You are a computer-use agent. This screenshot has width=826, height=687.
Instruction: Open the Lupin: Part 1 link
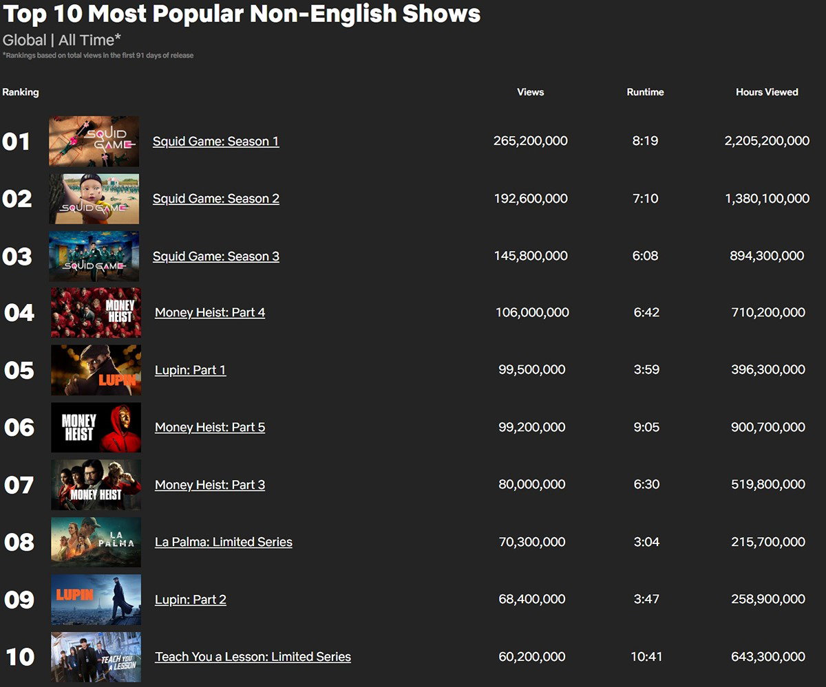(x=191, y=370)
